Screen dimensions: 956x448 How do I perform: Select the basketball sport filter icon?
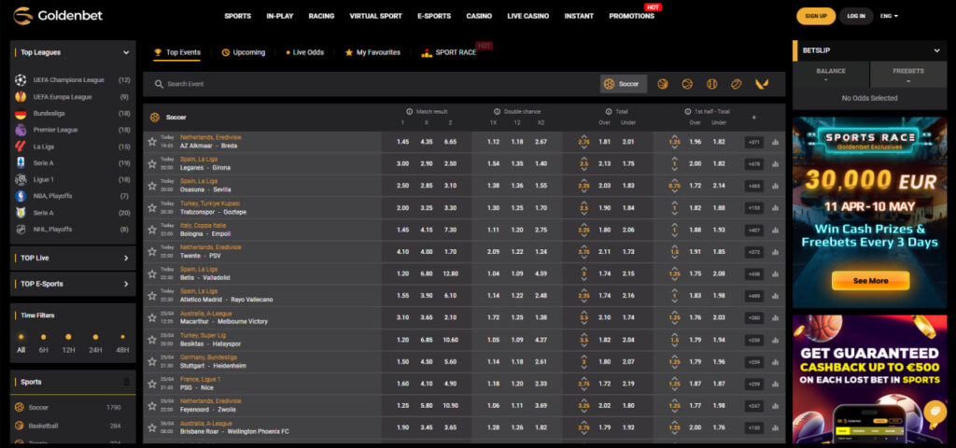[663, 84]
